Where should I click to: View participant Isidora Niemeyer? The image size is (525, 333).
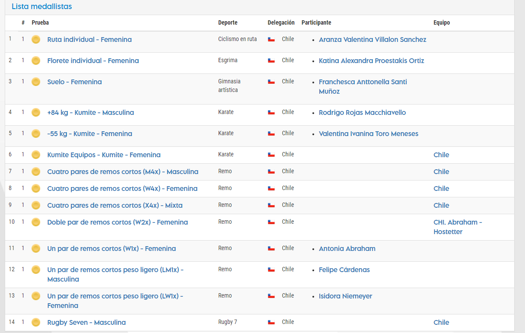coord(345,296)
